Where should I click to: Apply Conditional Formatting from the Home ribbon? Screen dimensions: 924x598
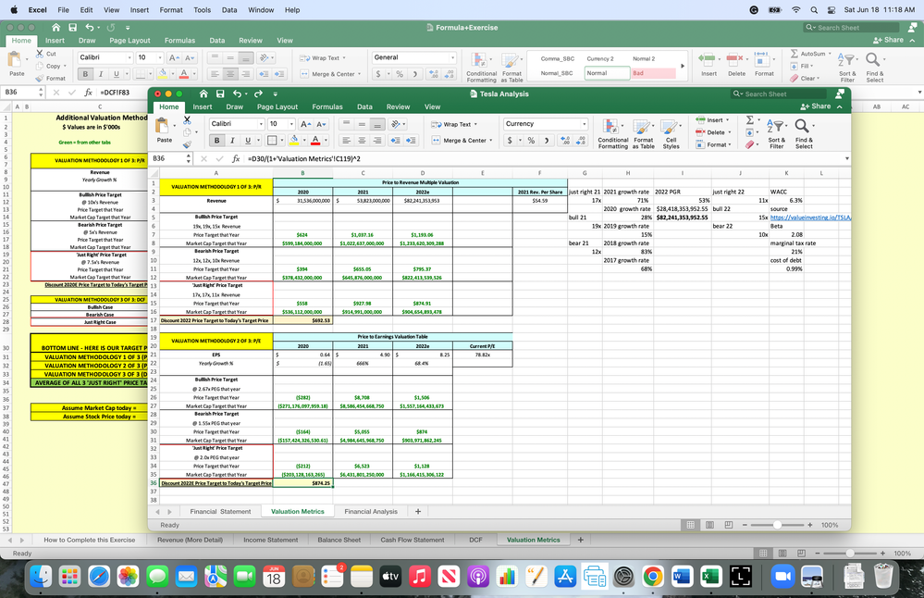point(610,126)
